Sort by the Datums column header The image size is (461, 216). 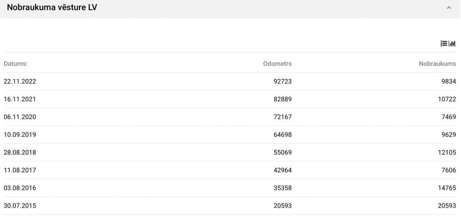16,64
